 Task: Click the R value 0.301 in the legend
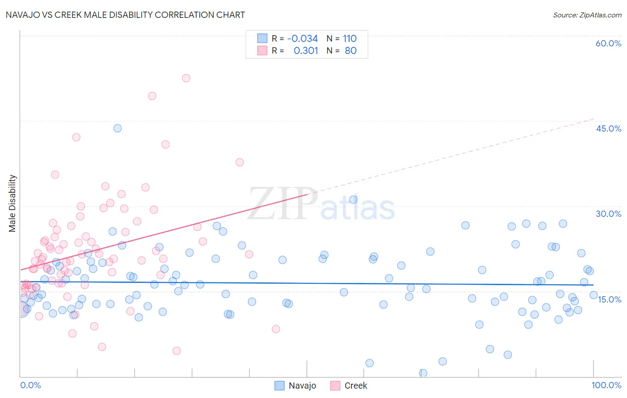pyautogui.click(x=306, y=50)
